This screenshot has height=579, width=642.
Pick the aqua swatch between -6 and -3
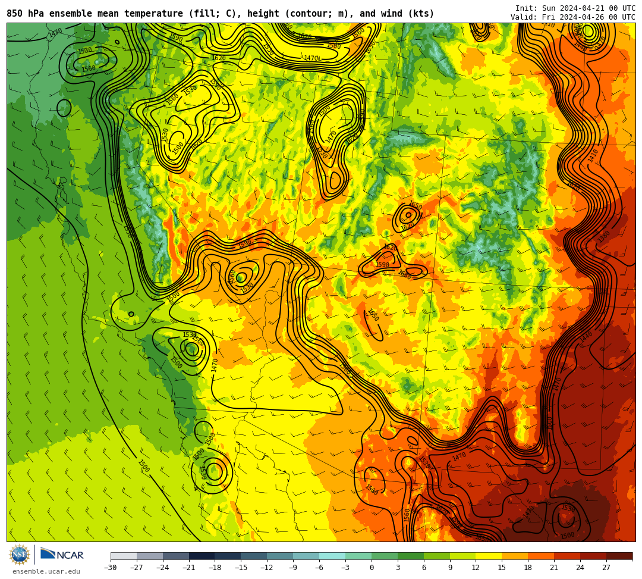pyautogui.click(x=332, y=556)
